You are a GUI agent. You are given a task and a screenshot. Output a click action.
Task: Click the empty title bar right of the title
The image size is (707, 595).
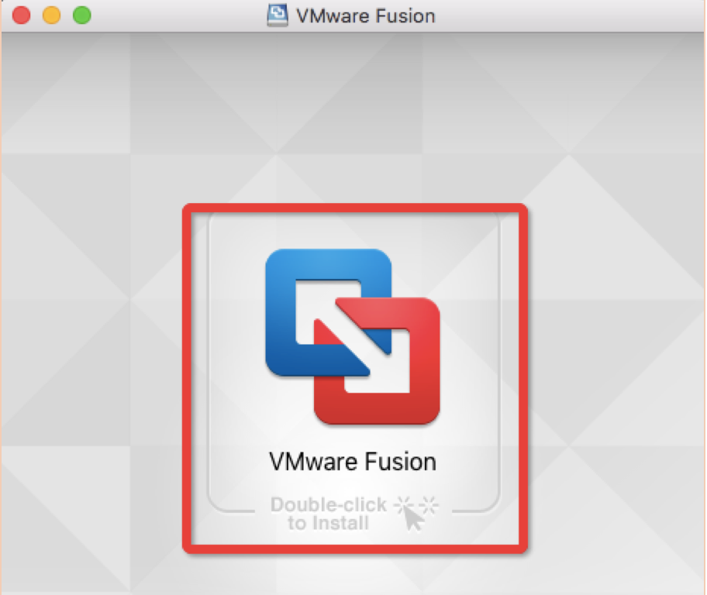tap(566, 15)
